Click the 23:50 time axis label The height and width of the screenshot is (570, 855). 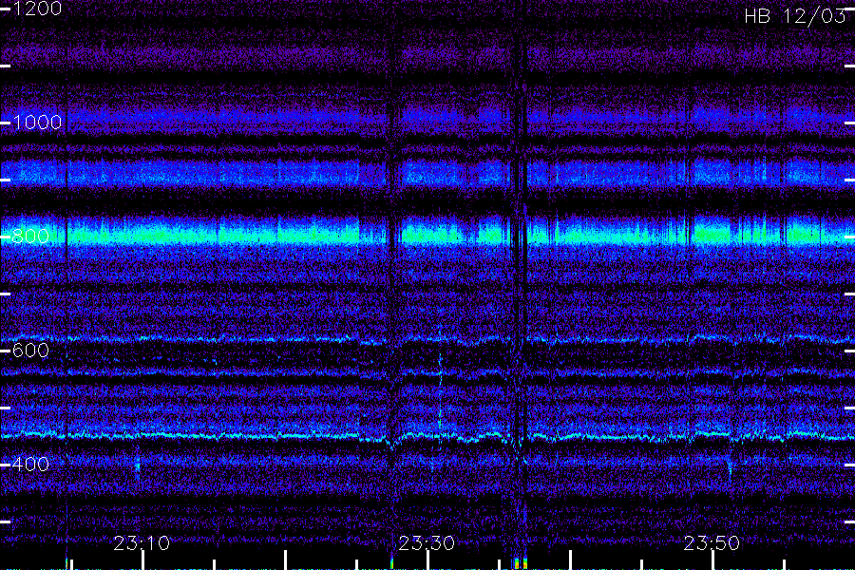[712, 543]
